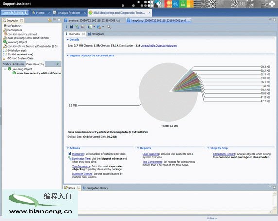278x221 pixels.
Task: Open the Statics tab in Inspector
Action: click(7, 64)
